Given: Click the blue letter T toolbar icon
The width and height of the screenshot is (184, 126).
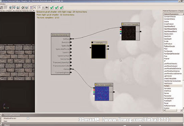Looking at the screenshot, I should 31,7.
